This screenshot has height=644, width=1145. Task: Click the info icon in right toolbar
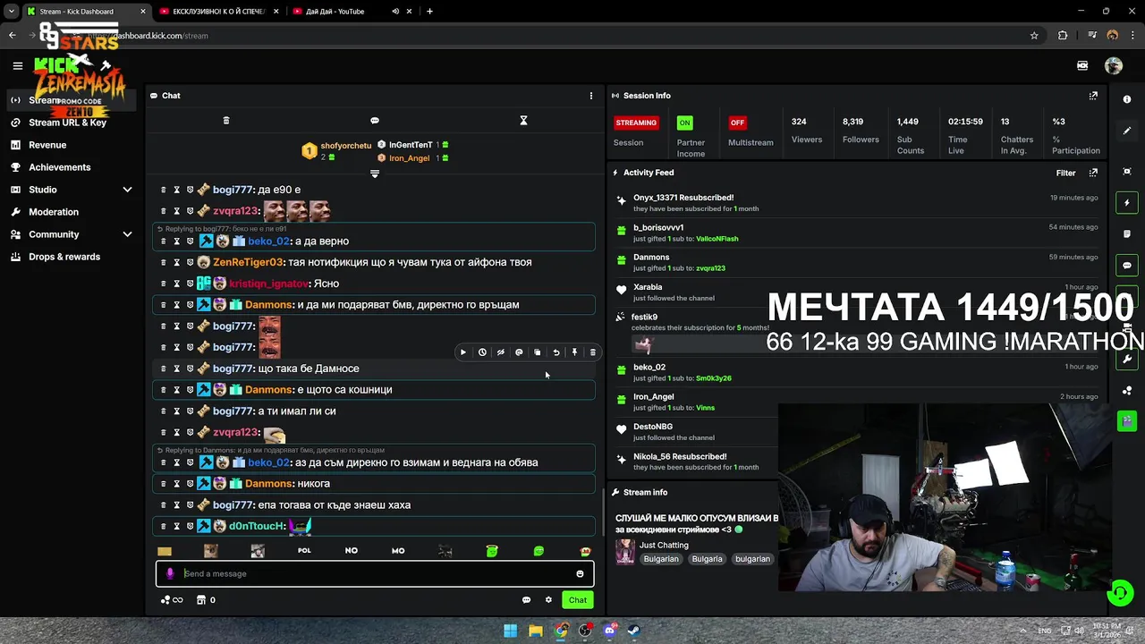click(1127, 99)
